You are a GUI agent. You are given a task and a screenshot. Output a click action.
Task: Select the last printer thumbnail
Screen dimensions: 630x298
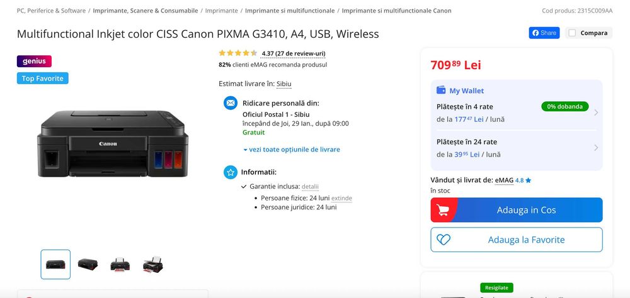(153, 264)
